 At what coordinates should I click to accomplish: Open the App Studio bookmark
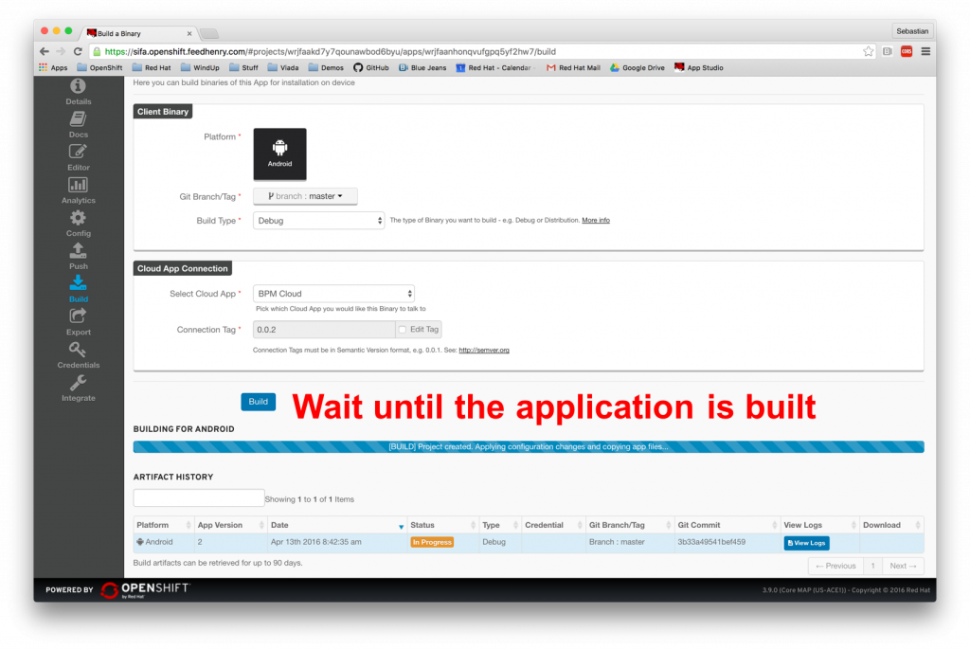coord(698,68)
